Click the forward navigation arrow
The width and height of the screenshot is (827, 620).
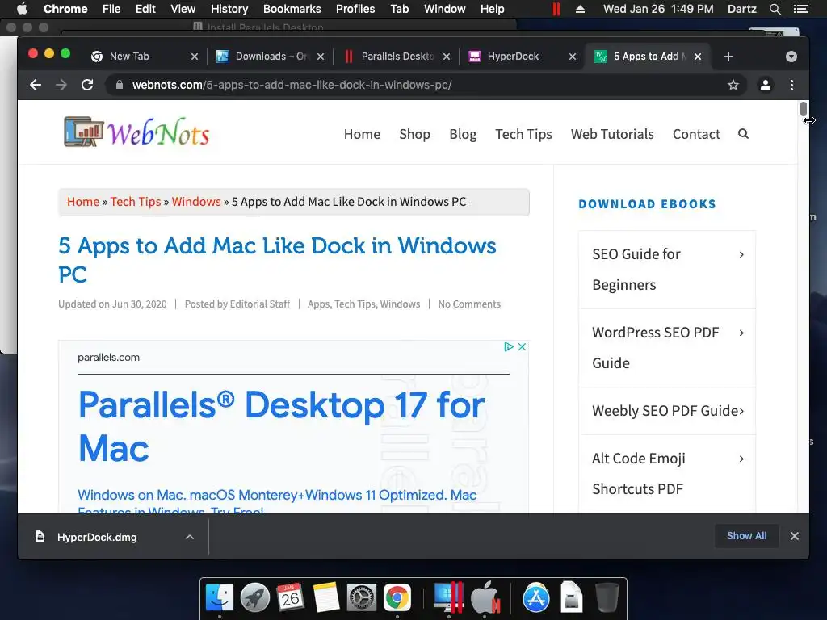(x=61, y=85)
